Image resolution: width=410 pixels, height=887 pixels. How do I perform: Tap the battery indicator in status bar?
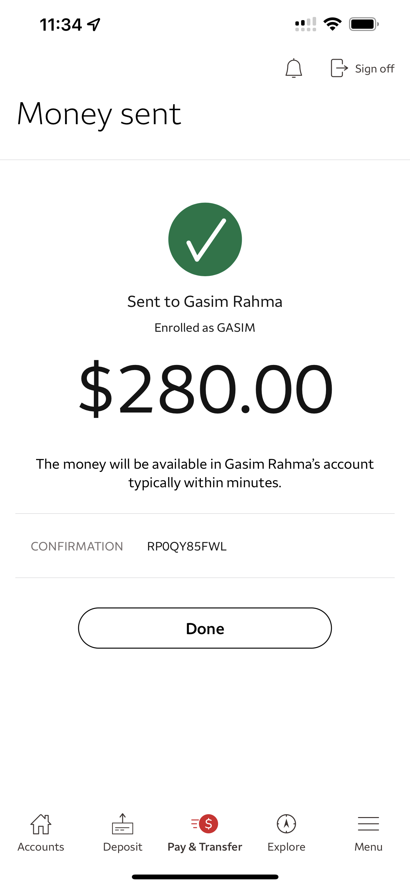pos(363,24)
